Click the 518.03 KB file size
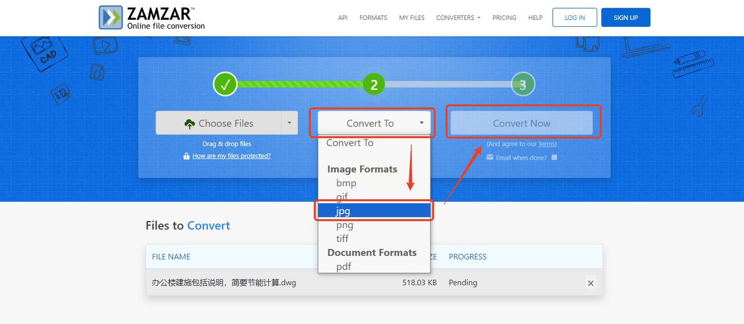 (420, 283)
